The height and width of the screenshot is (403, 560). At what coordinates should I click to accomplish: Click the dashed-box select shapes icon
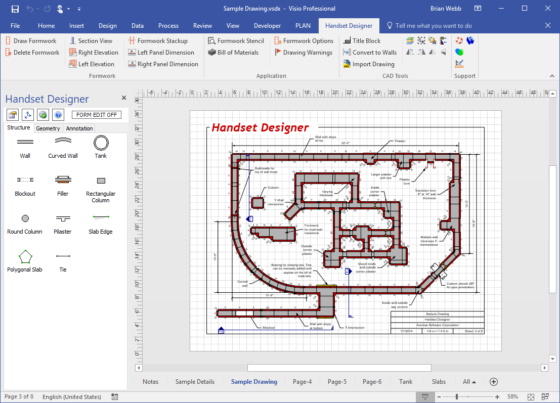(x=421, y=40)
